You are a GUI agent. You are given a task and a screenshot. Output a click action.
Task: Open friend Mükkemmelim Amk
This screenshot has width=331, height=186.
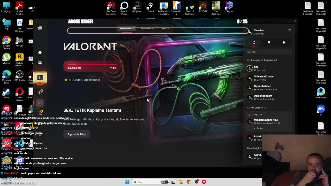click(269, 121)
